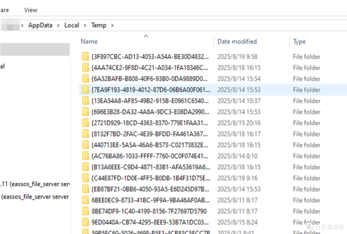Select folder name {8132F7BD-2FAC-4E39-BFDD-FA461A367...
This screenshot has height=234, width=347.
click(x=150, y=134)
